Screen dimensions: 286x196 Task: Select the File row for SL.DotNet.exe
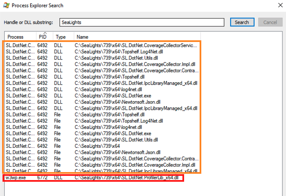[102, 133]
